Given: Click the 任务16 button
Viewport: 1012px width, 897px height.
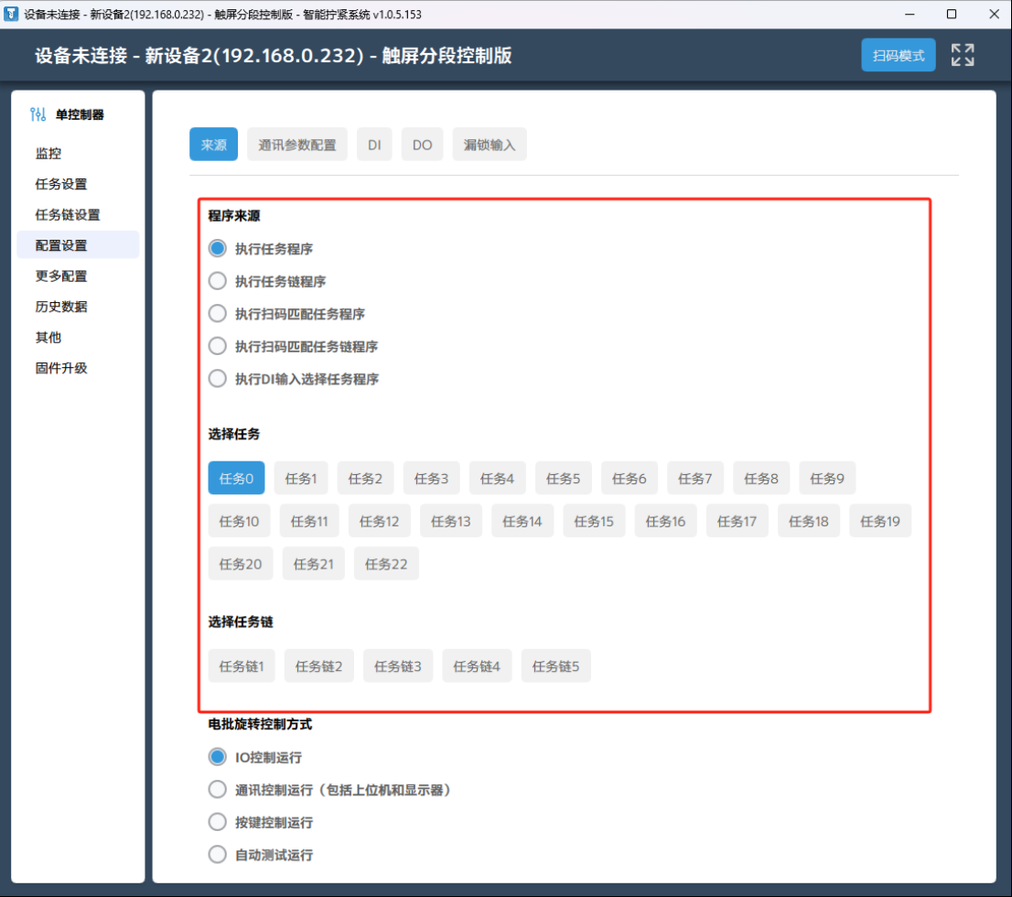Looking at the screenshot, I should click(x=665, y=521).
